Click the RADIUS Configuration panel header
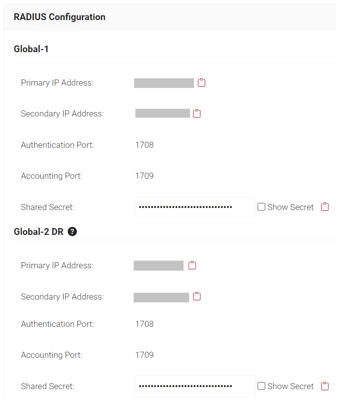Image resolution: width=345 pixels, height=412 pixels. (59, 17)
